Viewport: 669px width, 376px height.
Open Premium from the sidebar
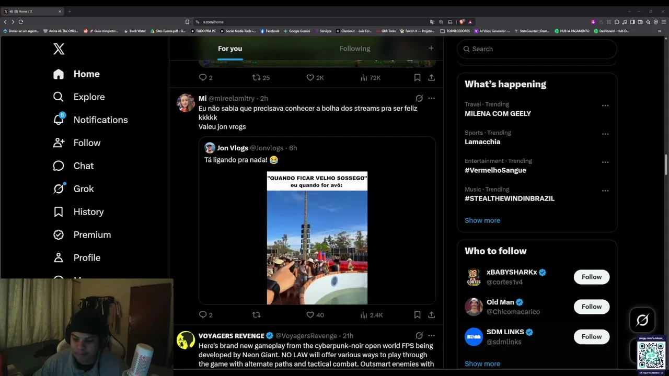[x=82, y=235]
